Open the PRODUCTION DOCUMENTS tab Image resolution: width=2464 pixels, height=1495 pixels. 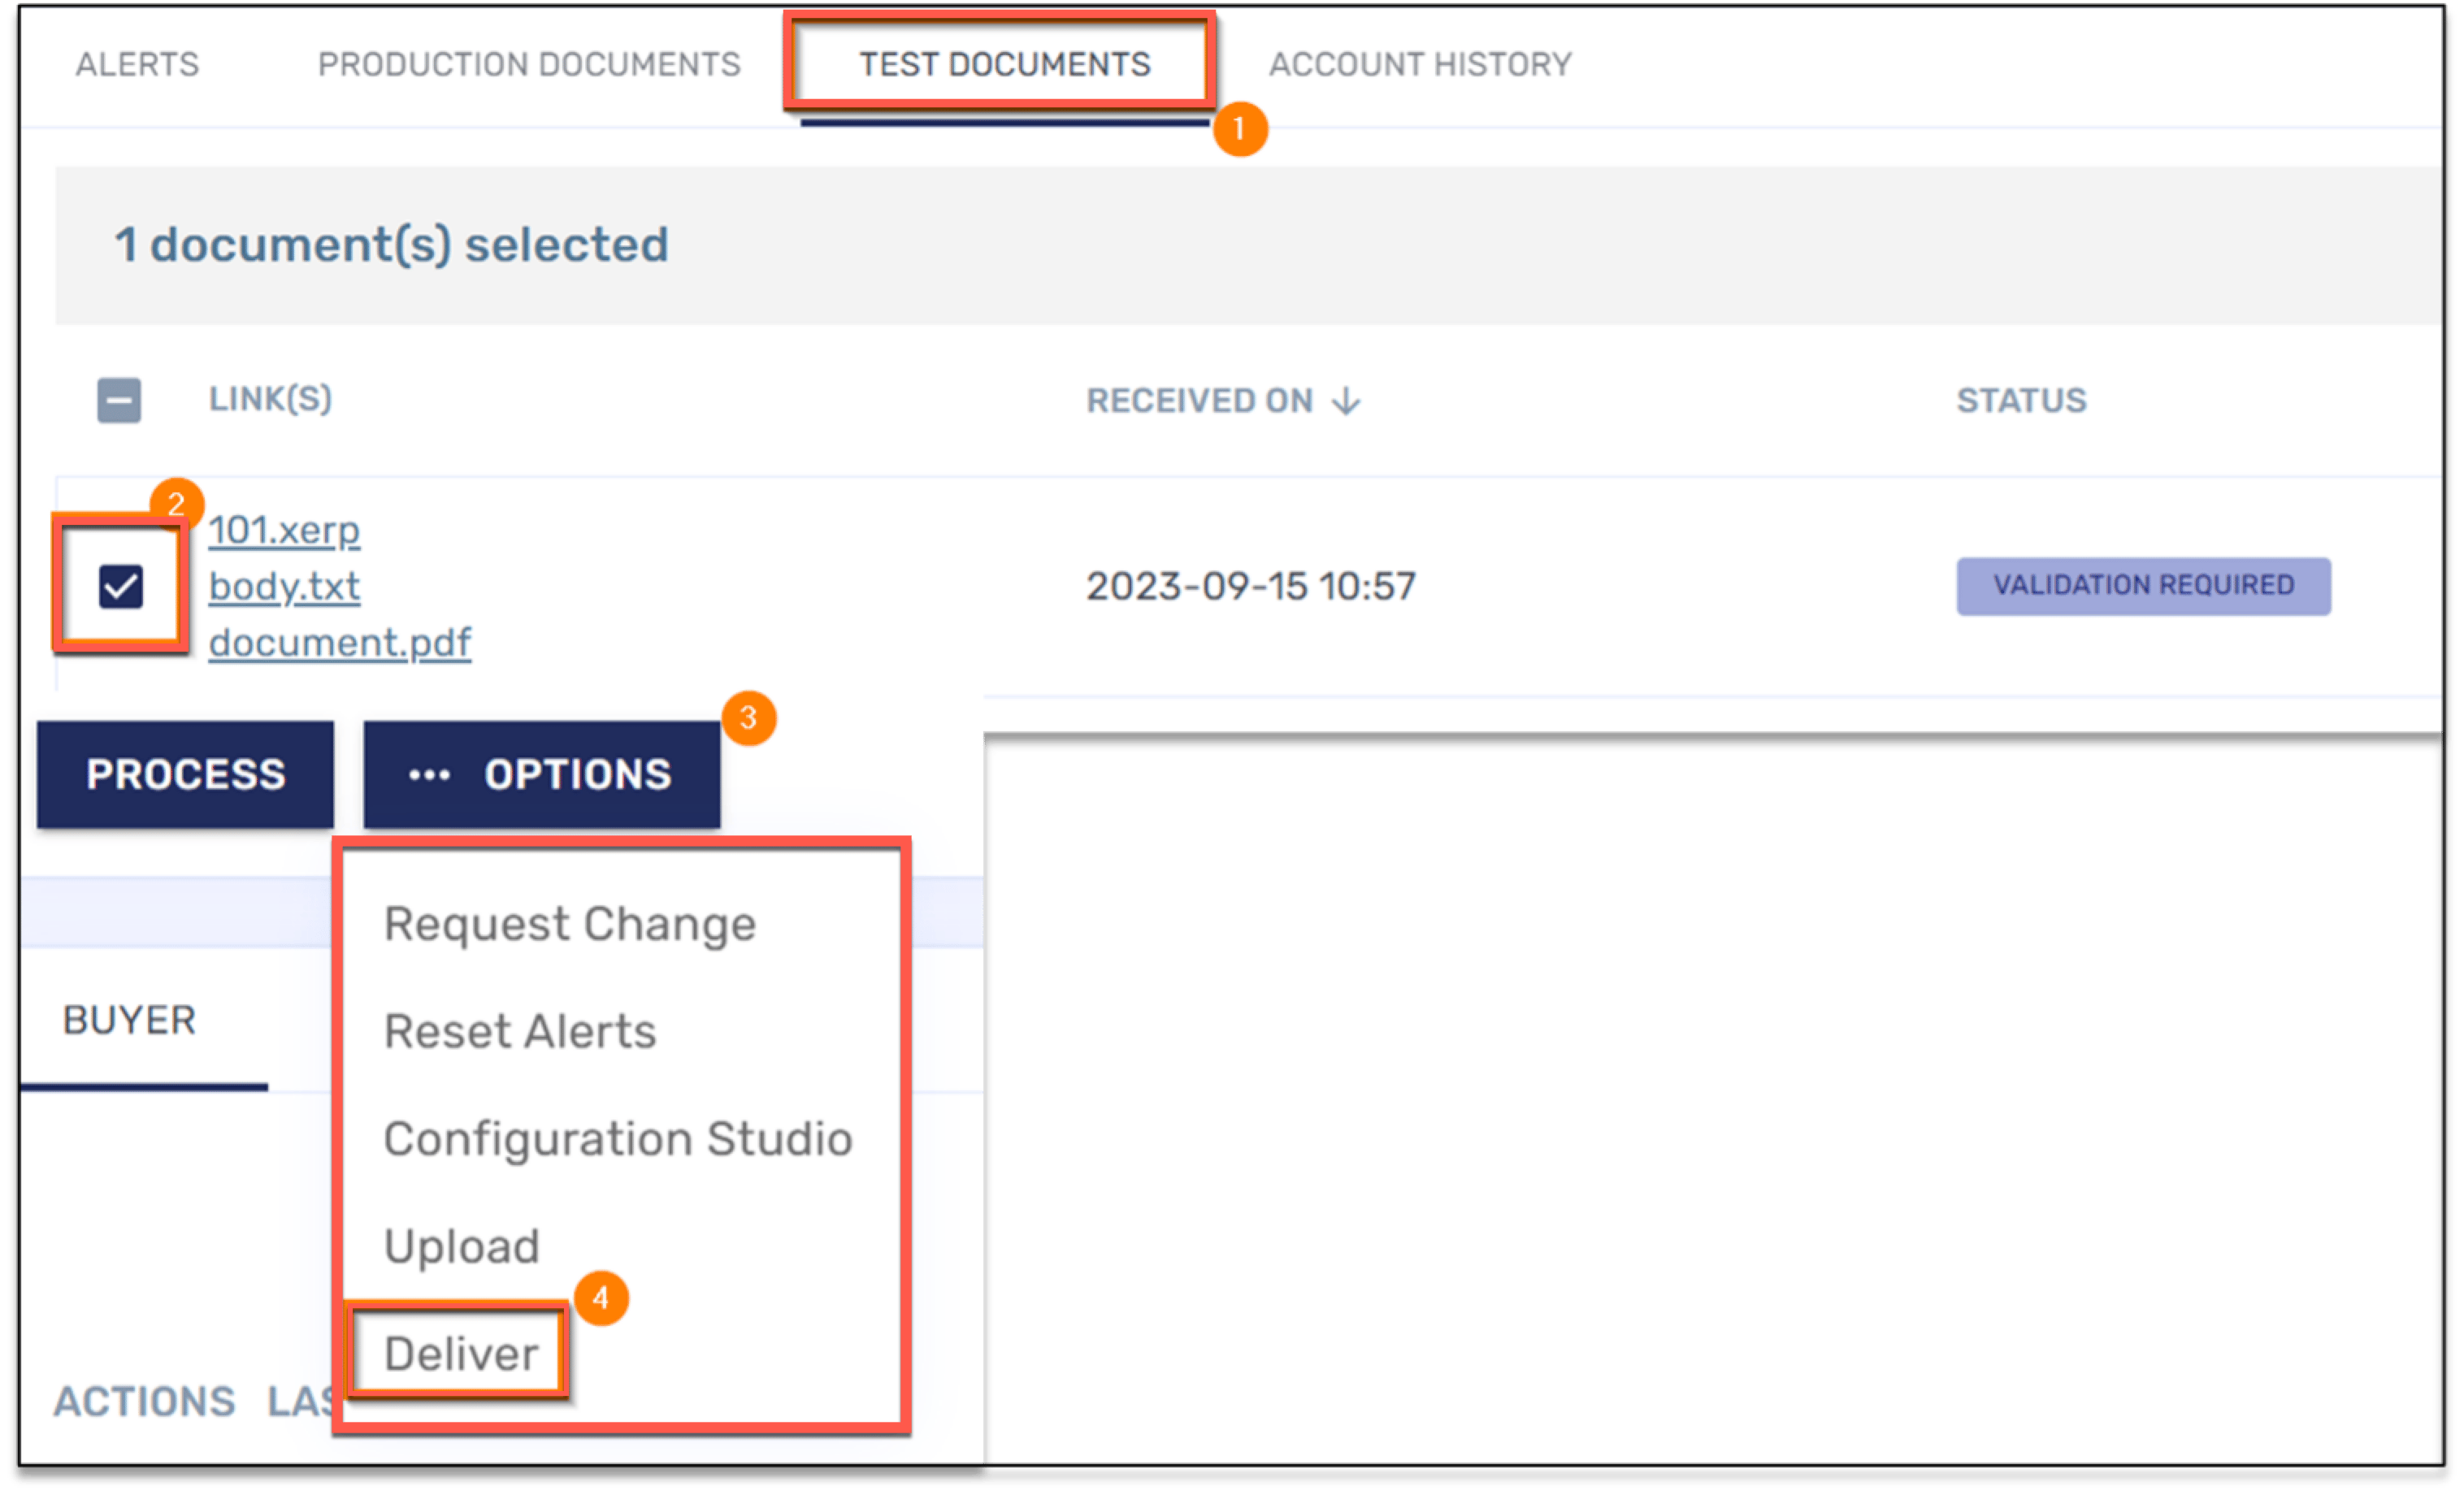click(528, 64)
